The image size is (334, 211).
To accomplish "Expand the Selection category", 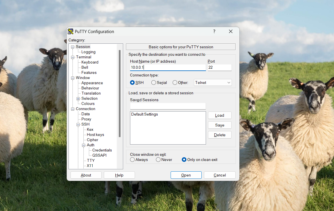I will [x=78, y=98].
